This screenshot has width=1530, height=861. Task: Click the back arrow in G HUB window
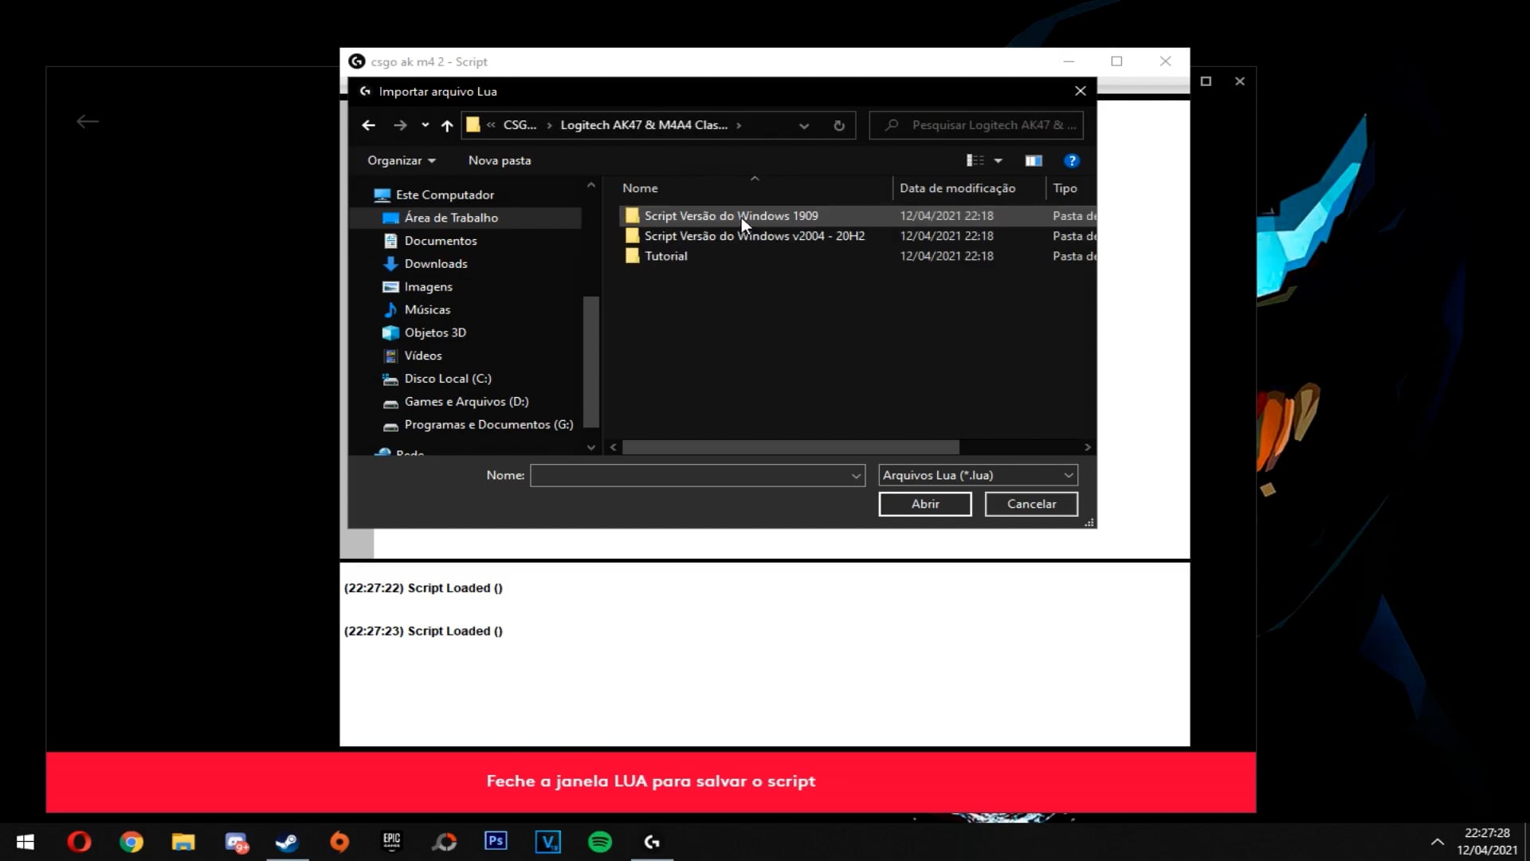(x=88, y=121)
